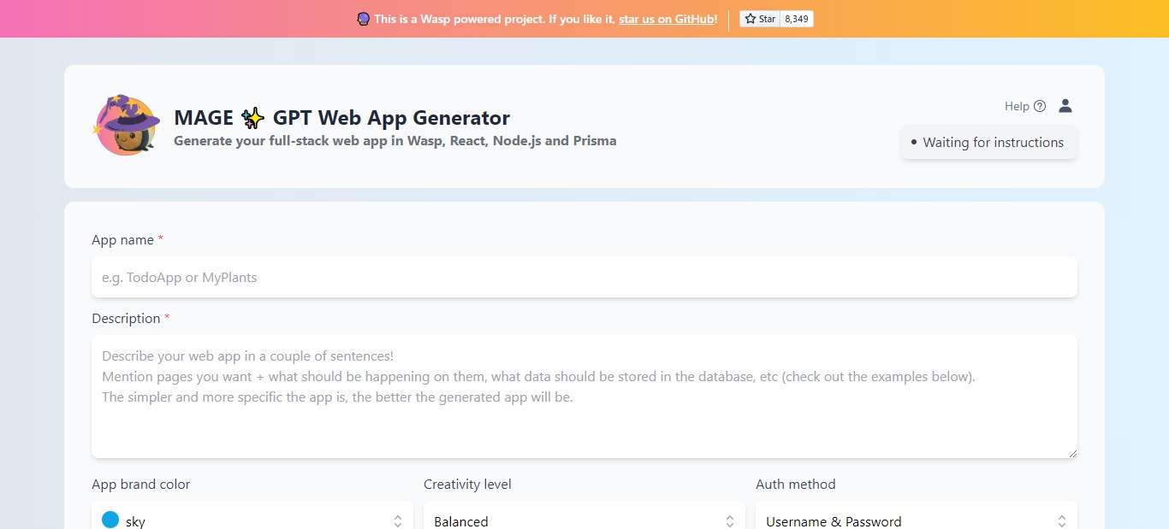The image size is (1169, 529).
Task: Click the Mage wizard logo
Action: point(126,126)
